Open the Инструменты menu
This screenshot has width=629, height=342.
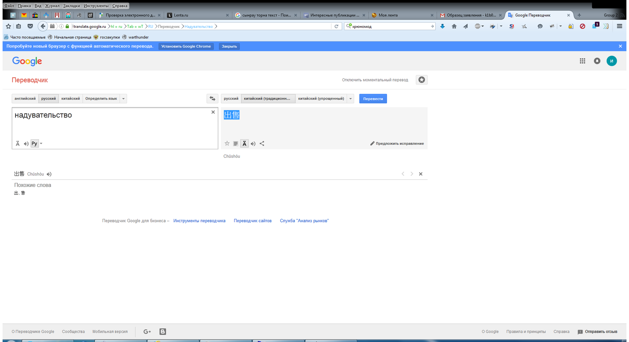tap(96, 6)
